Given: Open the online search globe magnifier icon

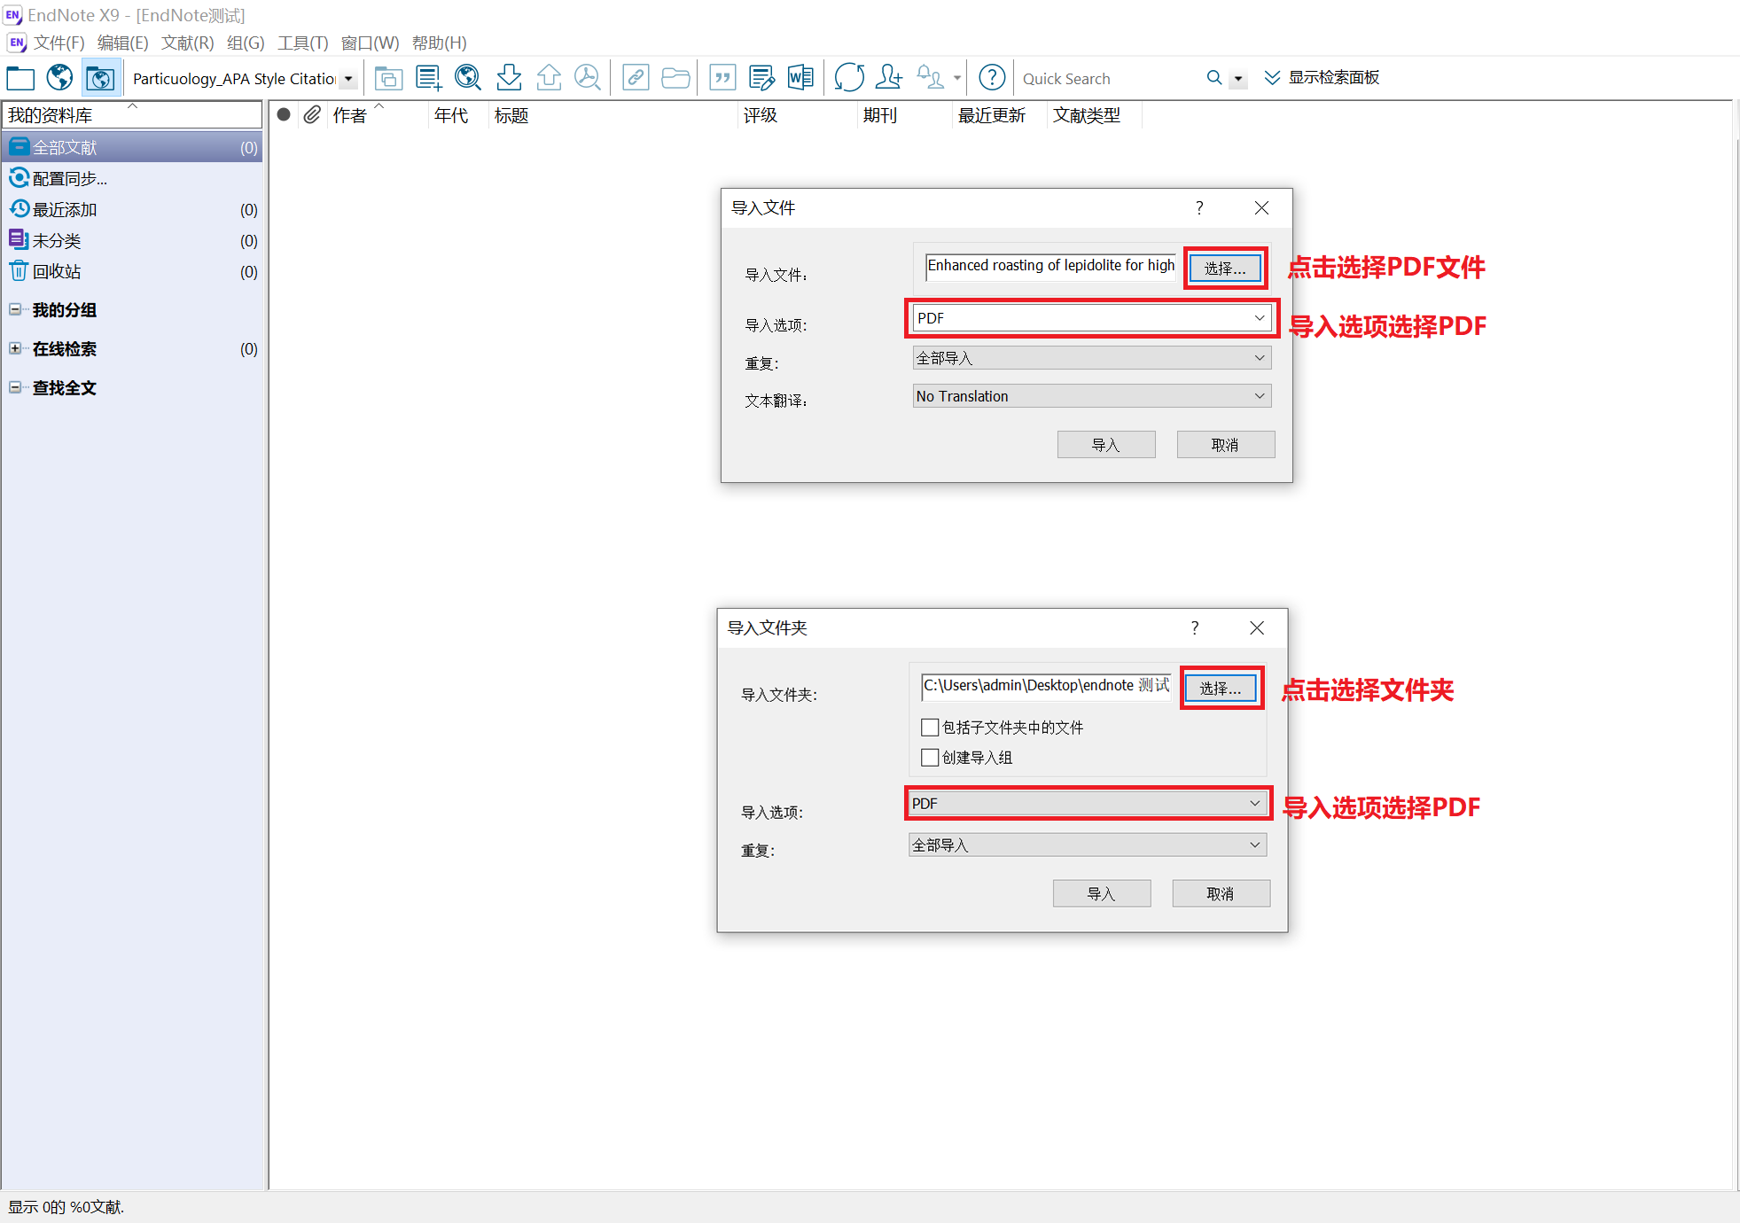Looking at the screenshot, I should click(x=468, y=78).
